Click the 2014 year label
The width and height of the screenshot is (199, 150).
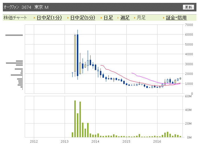(95, 141)
